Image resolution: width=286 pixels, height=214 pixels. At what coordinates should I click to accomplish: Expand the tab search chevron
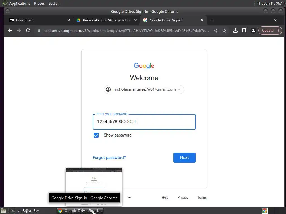coord(276,20)
